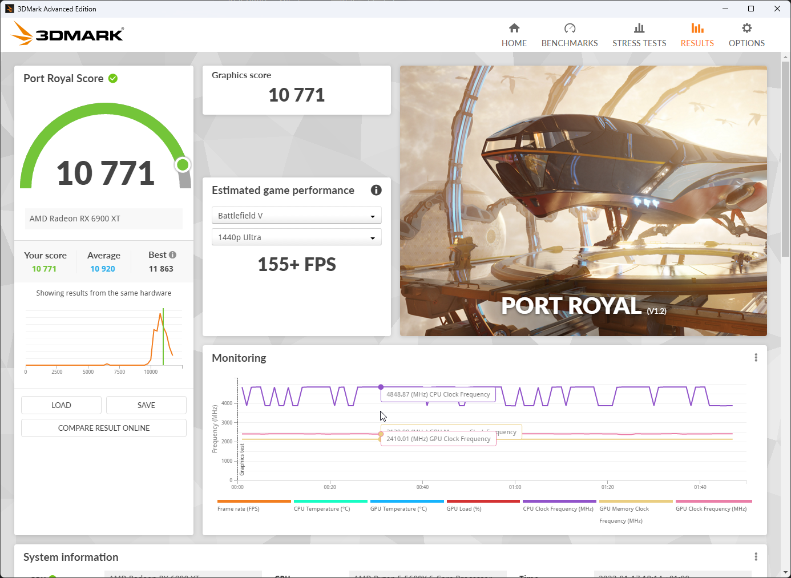
Task: Click the 4848.87 MHz CPU Clock Frequency tooltip
Action: 438,394
